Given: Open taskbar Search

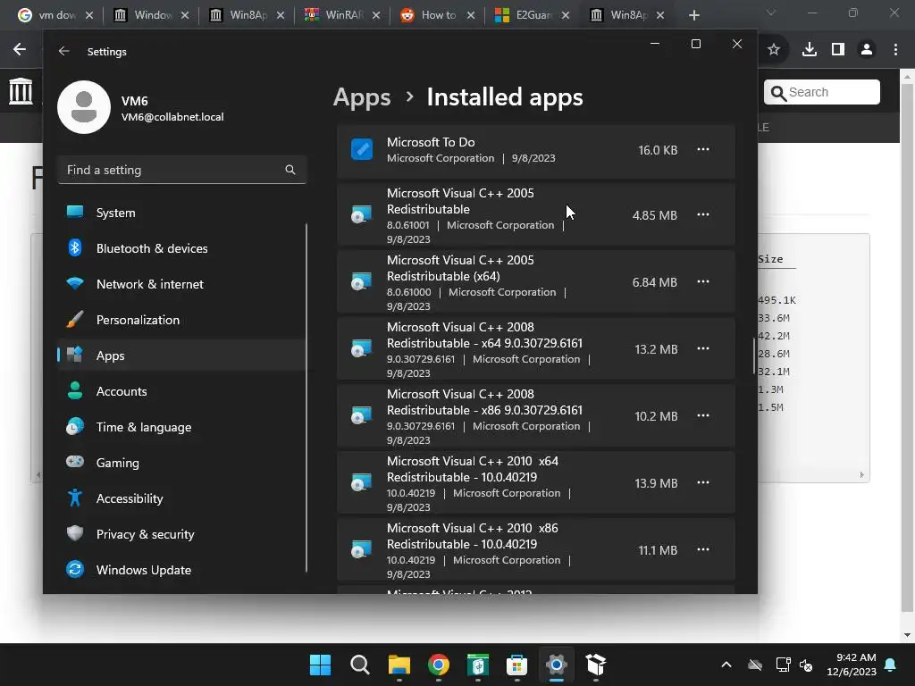Looking at the screenshot, I should [360, 665].
